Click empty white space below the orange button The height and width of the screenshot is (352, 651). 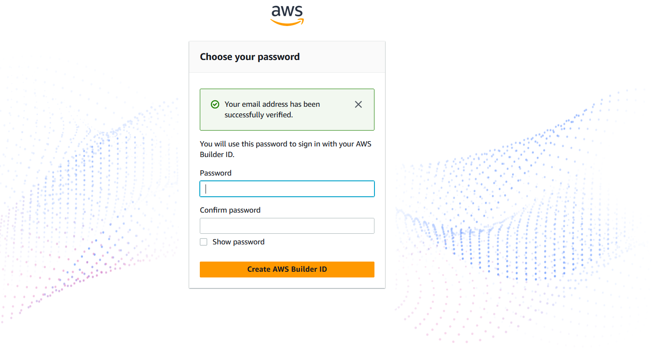tap(287, 283)
